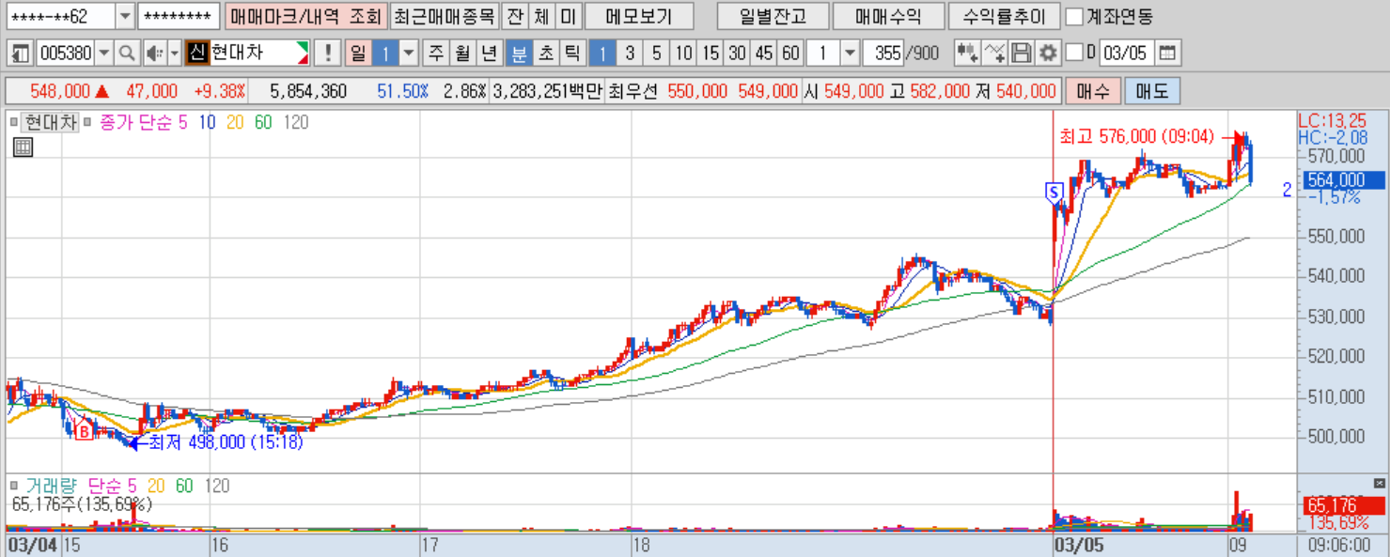Select the 주 weekly chart toggle
Image resolution: width=1390 pixels, height=557 pixels.
(436, 53)
